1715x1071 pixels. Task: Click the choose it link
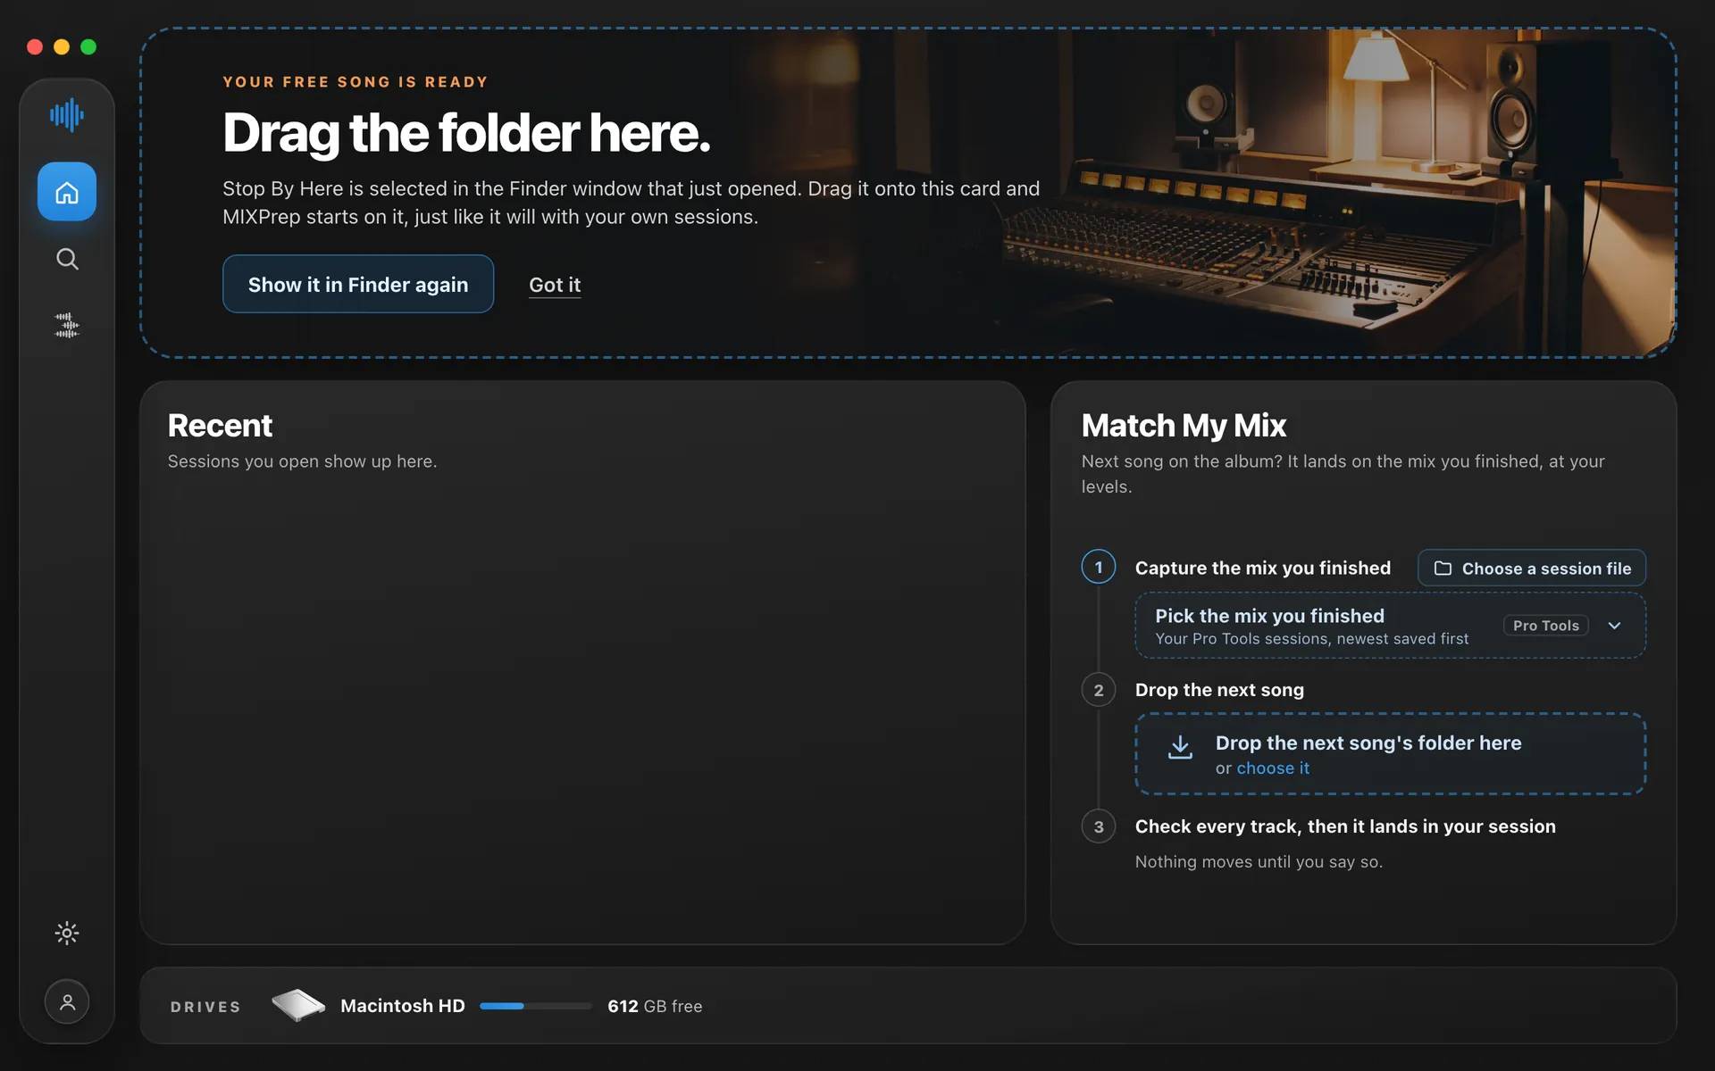(x=1273, y=768)
